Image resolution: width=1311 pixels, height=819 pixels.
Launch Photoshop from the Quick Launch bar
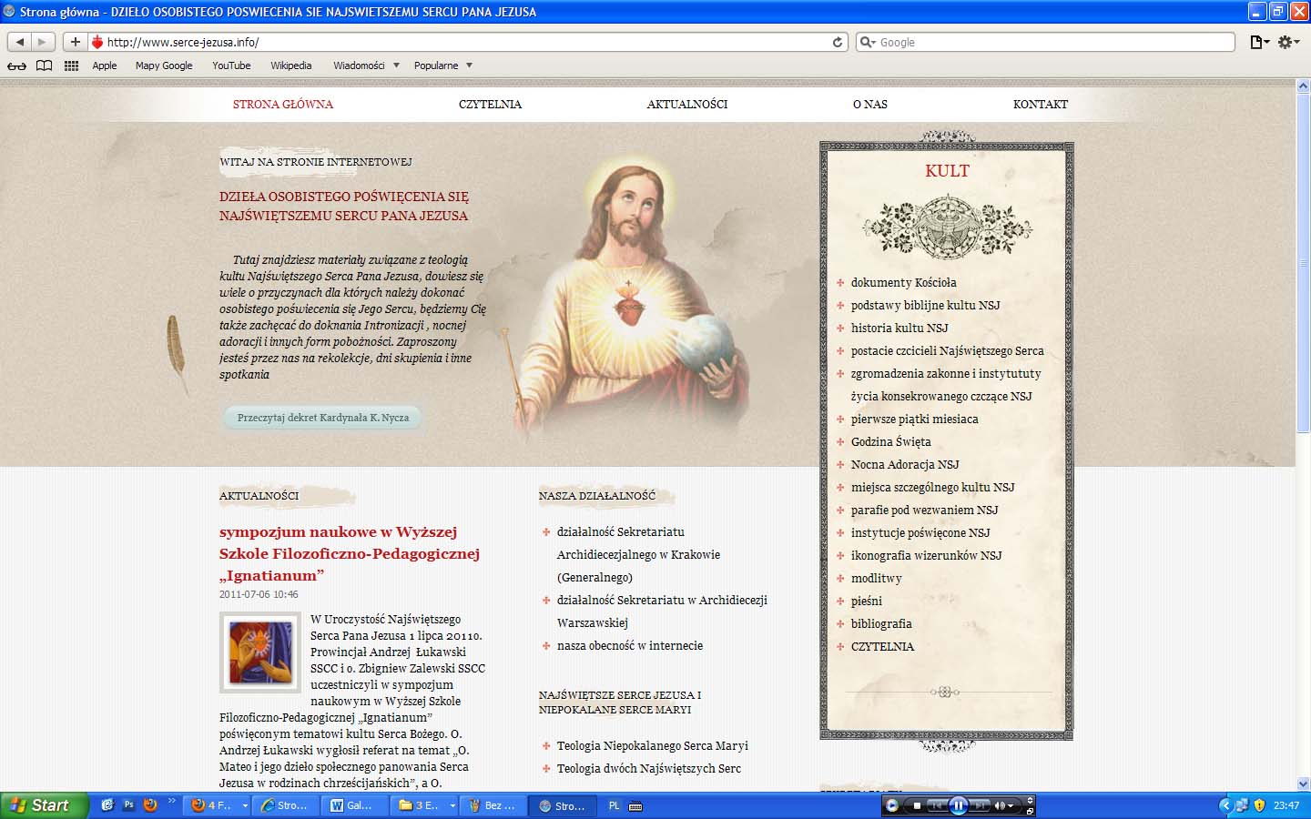click(128, 805)
